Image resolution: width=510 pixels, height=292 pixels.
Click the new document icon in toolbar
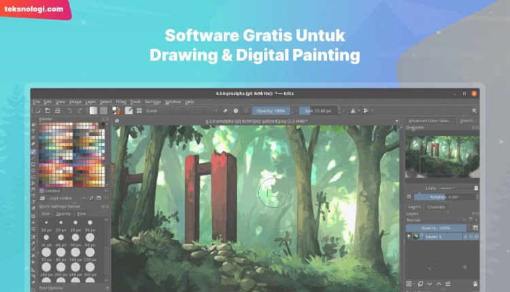38,110
